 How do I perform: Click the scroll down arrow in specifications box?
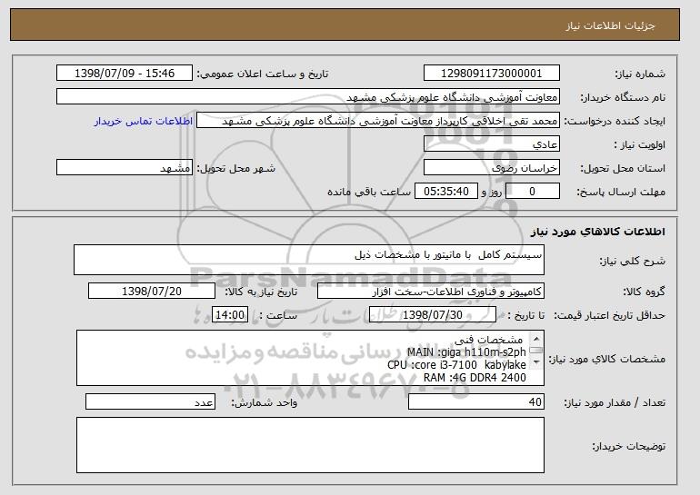536,361
